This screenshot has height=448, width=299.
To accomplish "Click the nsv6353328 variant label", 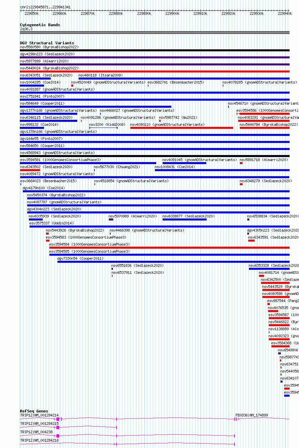I will (274, 265).
